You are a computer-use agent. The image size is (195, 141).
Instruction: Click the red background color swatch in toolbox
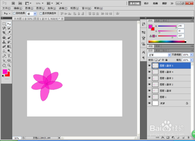coord(8,75)
